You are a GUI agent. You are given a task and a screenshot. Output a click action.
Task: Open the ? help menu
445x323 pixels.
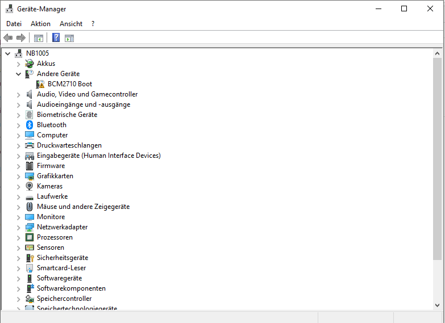pos(93,24)
